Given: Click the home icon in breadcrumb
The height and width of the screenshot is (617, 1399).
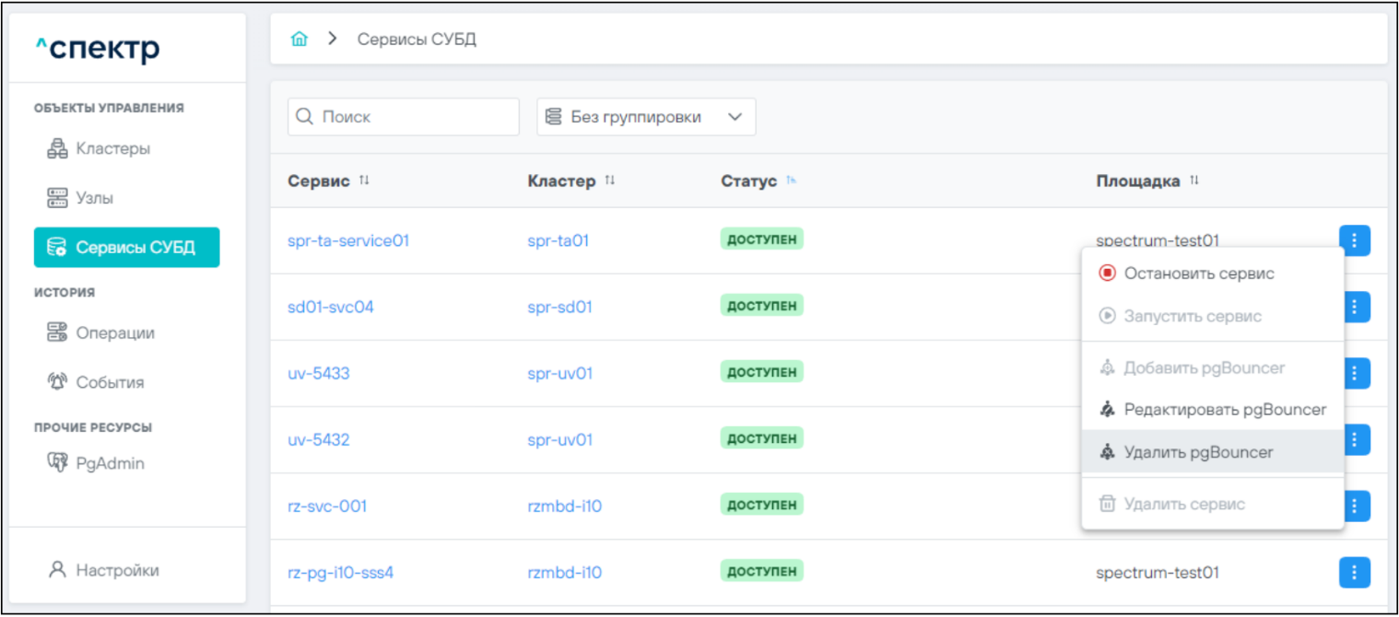Looking at the screenshot, I should pyautogui.click(x=299, y=40).
